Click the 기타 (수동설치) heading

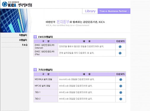point(45,70)
